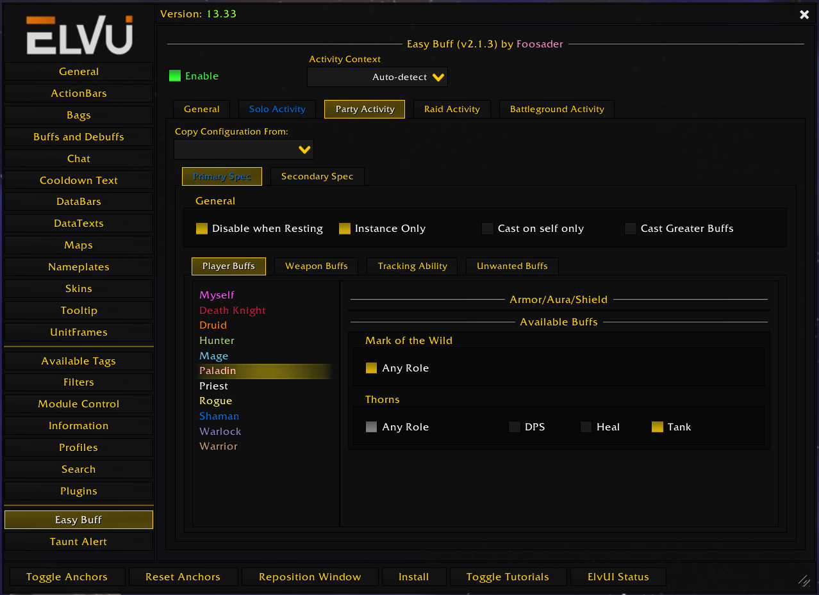
Task: Open Profiles section
Action: (x=79, y=448)
